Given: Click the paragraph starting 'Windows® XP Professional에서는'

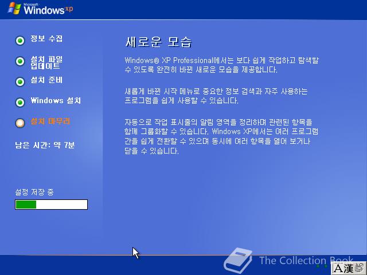Looking at the screenshot, I should tap(221, 65).
